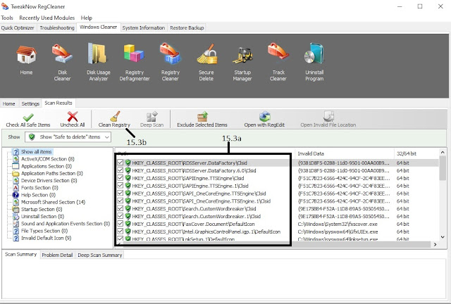451x304 pixels.
Task: Click horizontal scrollbar right arrow
Action: click(435, 244)
